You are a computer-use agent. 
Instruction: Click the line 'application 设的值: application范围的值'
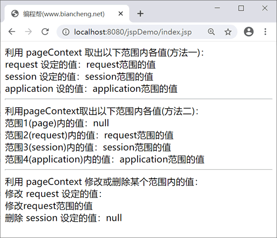tap(91, 89)
